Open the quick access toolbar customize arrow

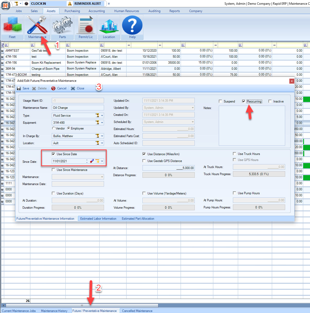[109, 4]
